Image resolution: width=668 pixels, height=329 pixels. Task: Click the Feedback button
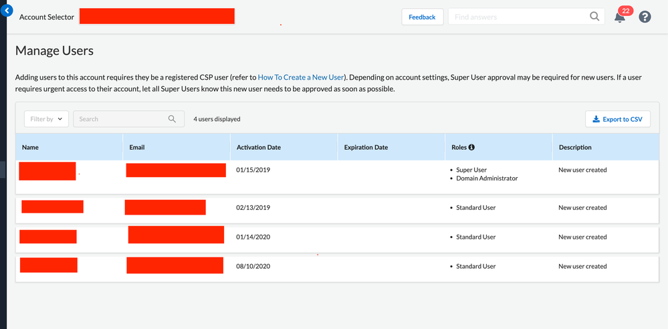tap(422, 17)
